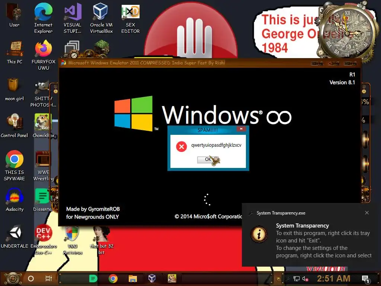
Task: Click the System Transparency.exe header text
Action: pos(281,213)
